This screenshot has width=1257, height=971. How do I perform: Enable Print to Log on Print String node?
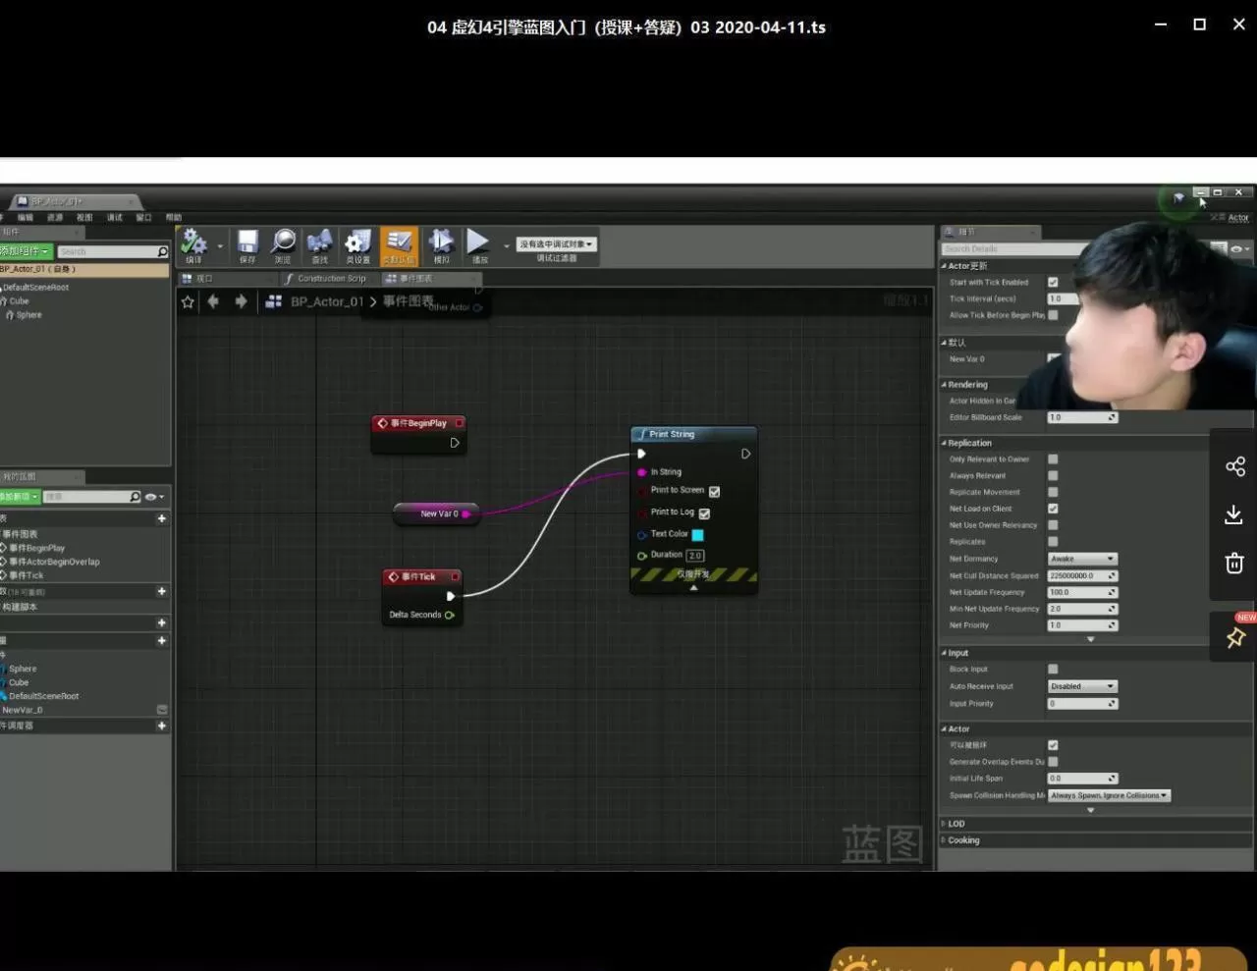[703, 512]
